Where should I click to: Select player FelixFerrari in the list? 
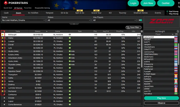pos(159,69)
